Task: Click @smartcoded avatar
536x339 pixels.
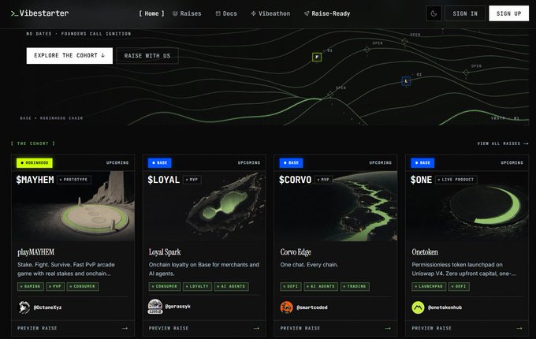Action: (x=286, y=307)
